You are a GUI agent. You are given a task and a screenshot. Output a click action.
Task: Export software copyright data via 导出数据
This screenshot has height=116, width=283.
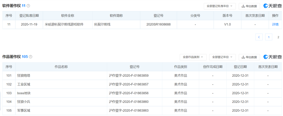click(x=249, y=6)
